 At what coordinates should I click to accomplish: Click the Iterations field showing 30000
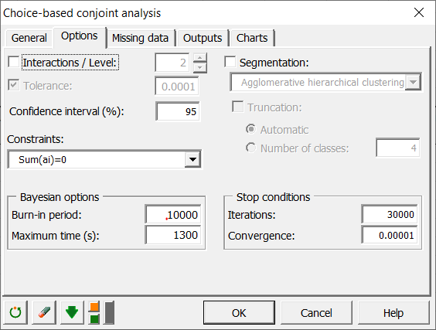coord(390,214)
